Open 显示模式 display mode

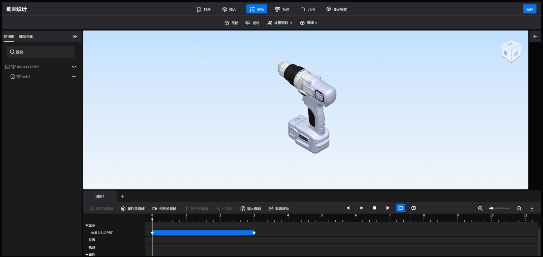coord(337,9)
